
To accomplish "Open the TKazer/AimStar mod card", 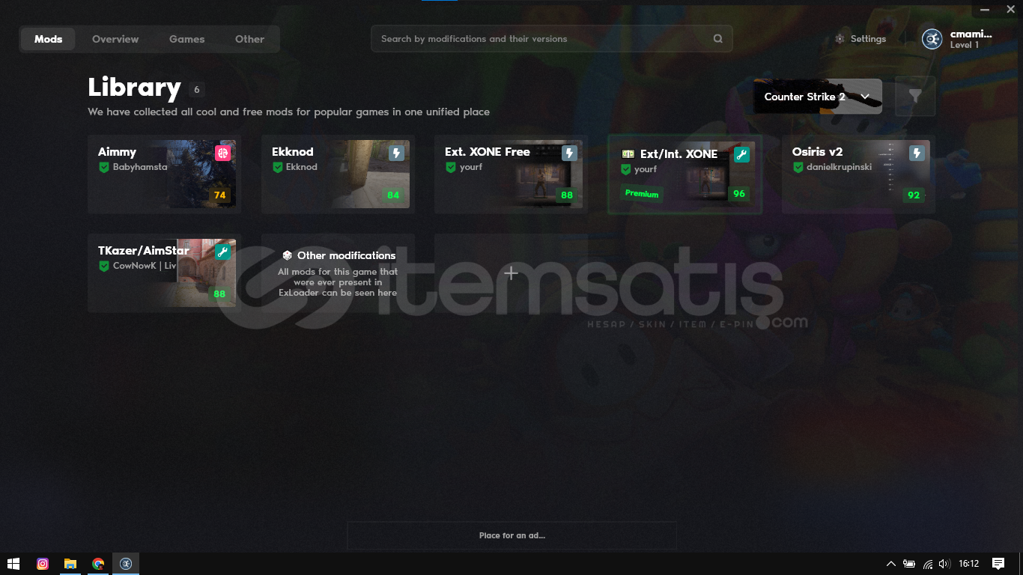I will tap(165, 273).
